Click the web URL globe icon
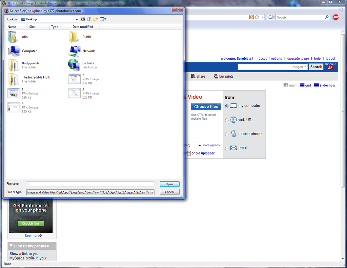This screenshot has width=347, height=268. tap(233, 120)
